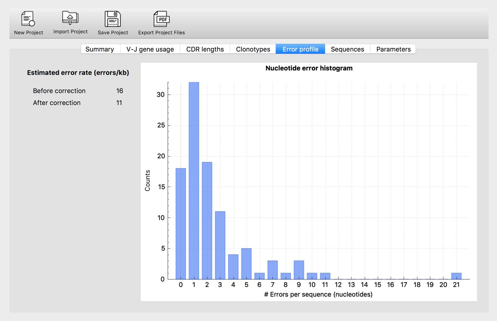This screenshot has height=321, width=497.
Task: Open the Parameters tab
Action: pyautogui.click(x=393, y=49)
